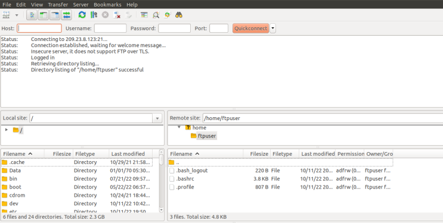
Task: Expand the local root folder tree
Action: (6, 130)
